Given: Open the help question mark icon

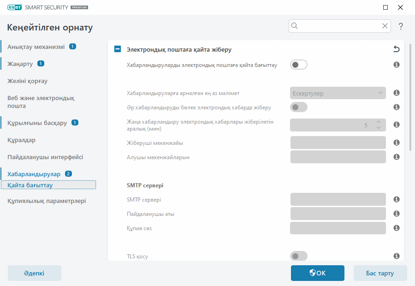Looking at the screenshot, I should pos(401,27).
